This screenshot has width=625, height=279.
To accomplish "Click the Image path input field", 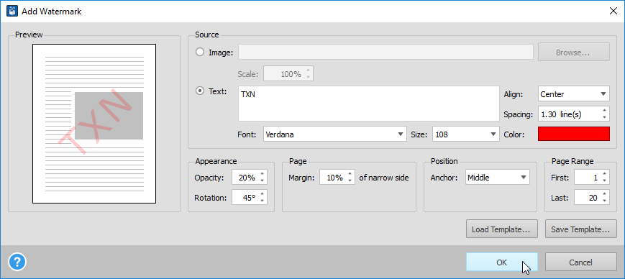I will coord(386,52).
